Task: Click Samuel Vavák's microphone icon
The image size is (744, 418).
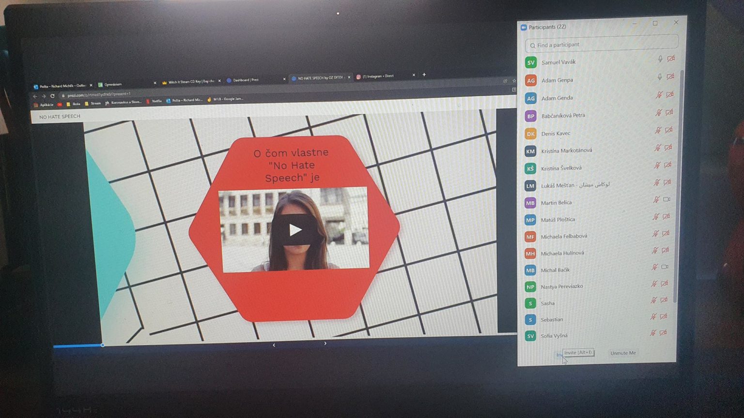Action: [x=660, y=59]
